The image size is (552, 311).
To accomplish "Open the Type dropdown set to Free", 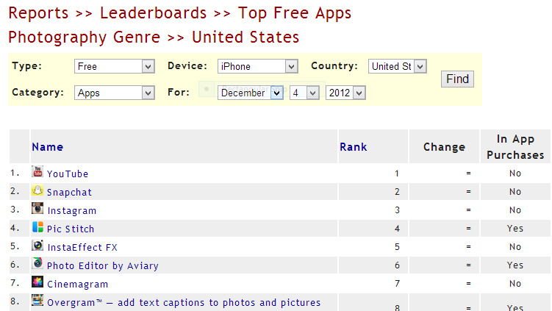I will [114, 66].
